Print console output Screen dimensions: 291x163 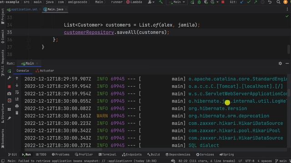pyautogui.click(x=17, y=106)
